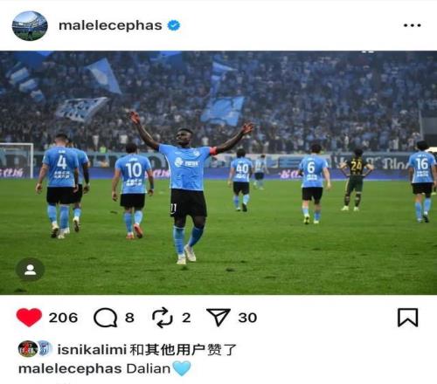The height and width of the screenshot is (384, 437).
Task: View the 30 shares count
Action: click(247, 318)
